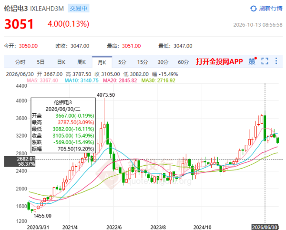Click the refresh quotes circular-arrow icon

click(254, 9)
